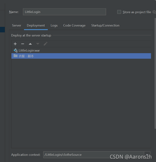
Task: Click the Name field containing LittleLogin
Action: coord(64,12)
